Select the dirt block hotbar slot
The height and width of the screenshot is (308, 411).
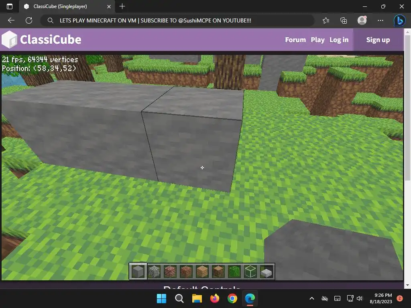click(x=186, y=272)
